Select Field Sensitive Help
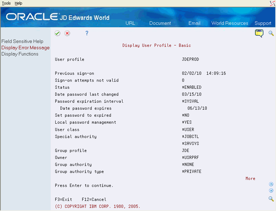This screenshot has height=211, width=276. 22,41
